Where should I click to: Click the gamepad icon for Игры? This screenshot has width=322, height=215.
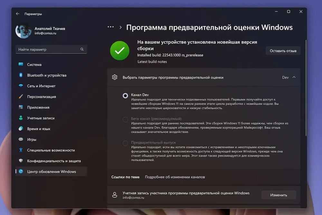point(21,139)
